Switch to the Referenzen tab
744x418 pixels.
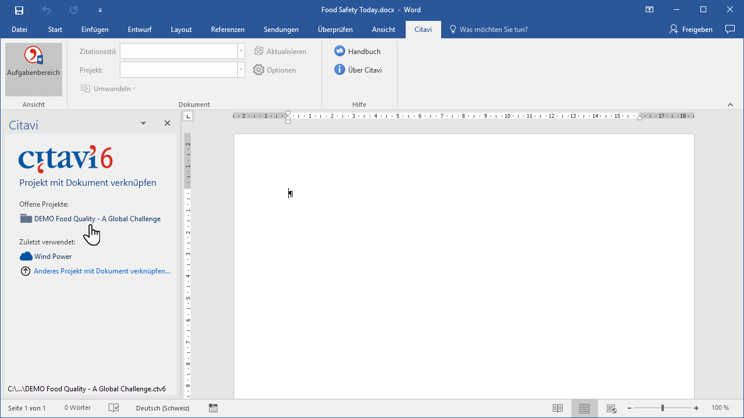227,30
